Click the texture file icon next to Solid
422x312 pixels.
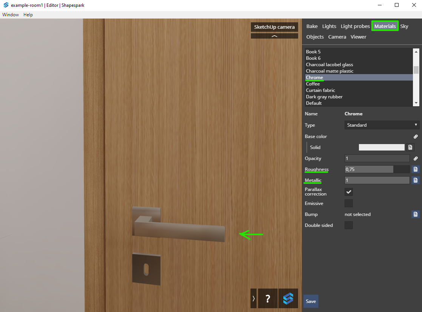[410, 147]
